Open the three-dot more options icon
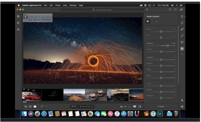Image resolution: width=201 pixels, height=122 pixels. coord(182,54)
